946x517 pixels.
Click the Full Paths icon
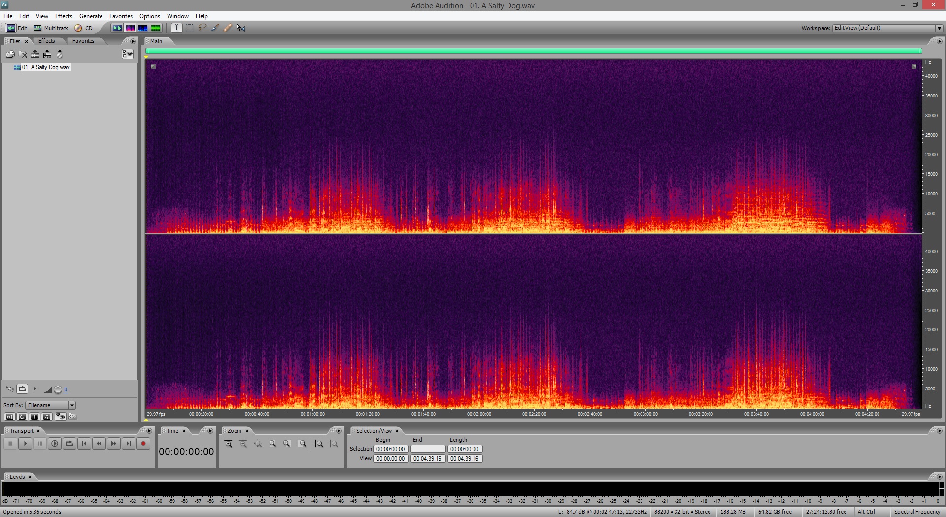pyautogui.click(x=72, y=417)
